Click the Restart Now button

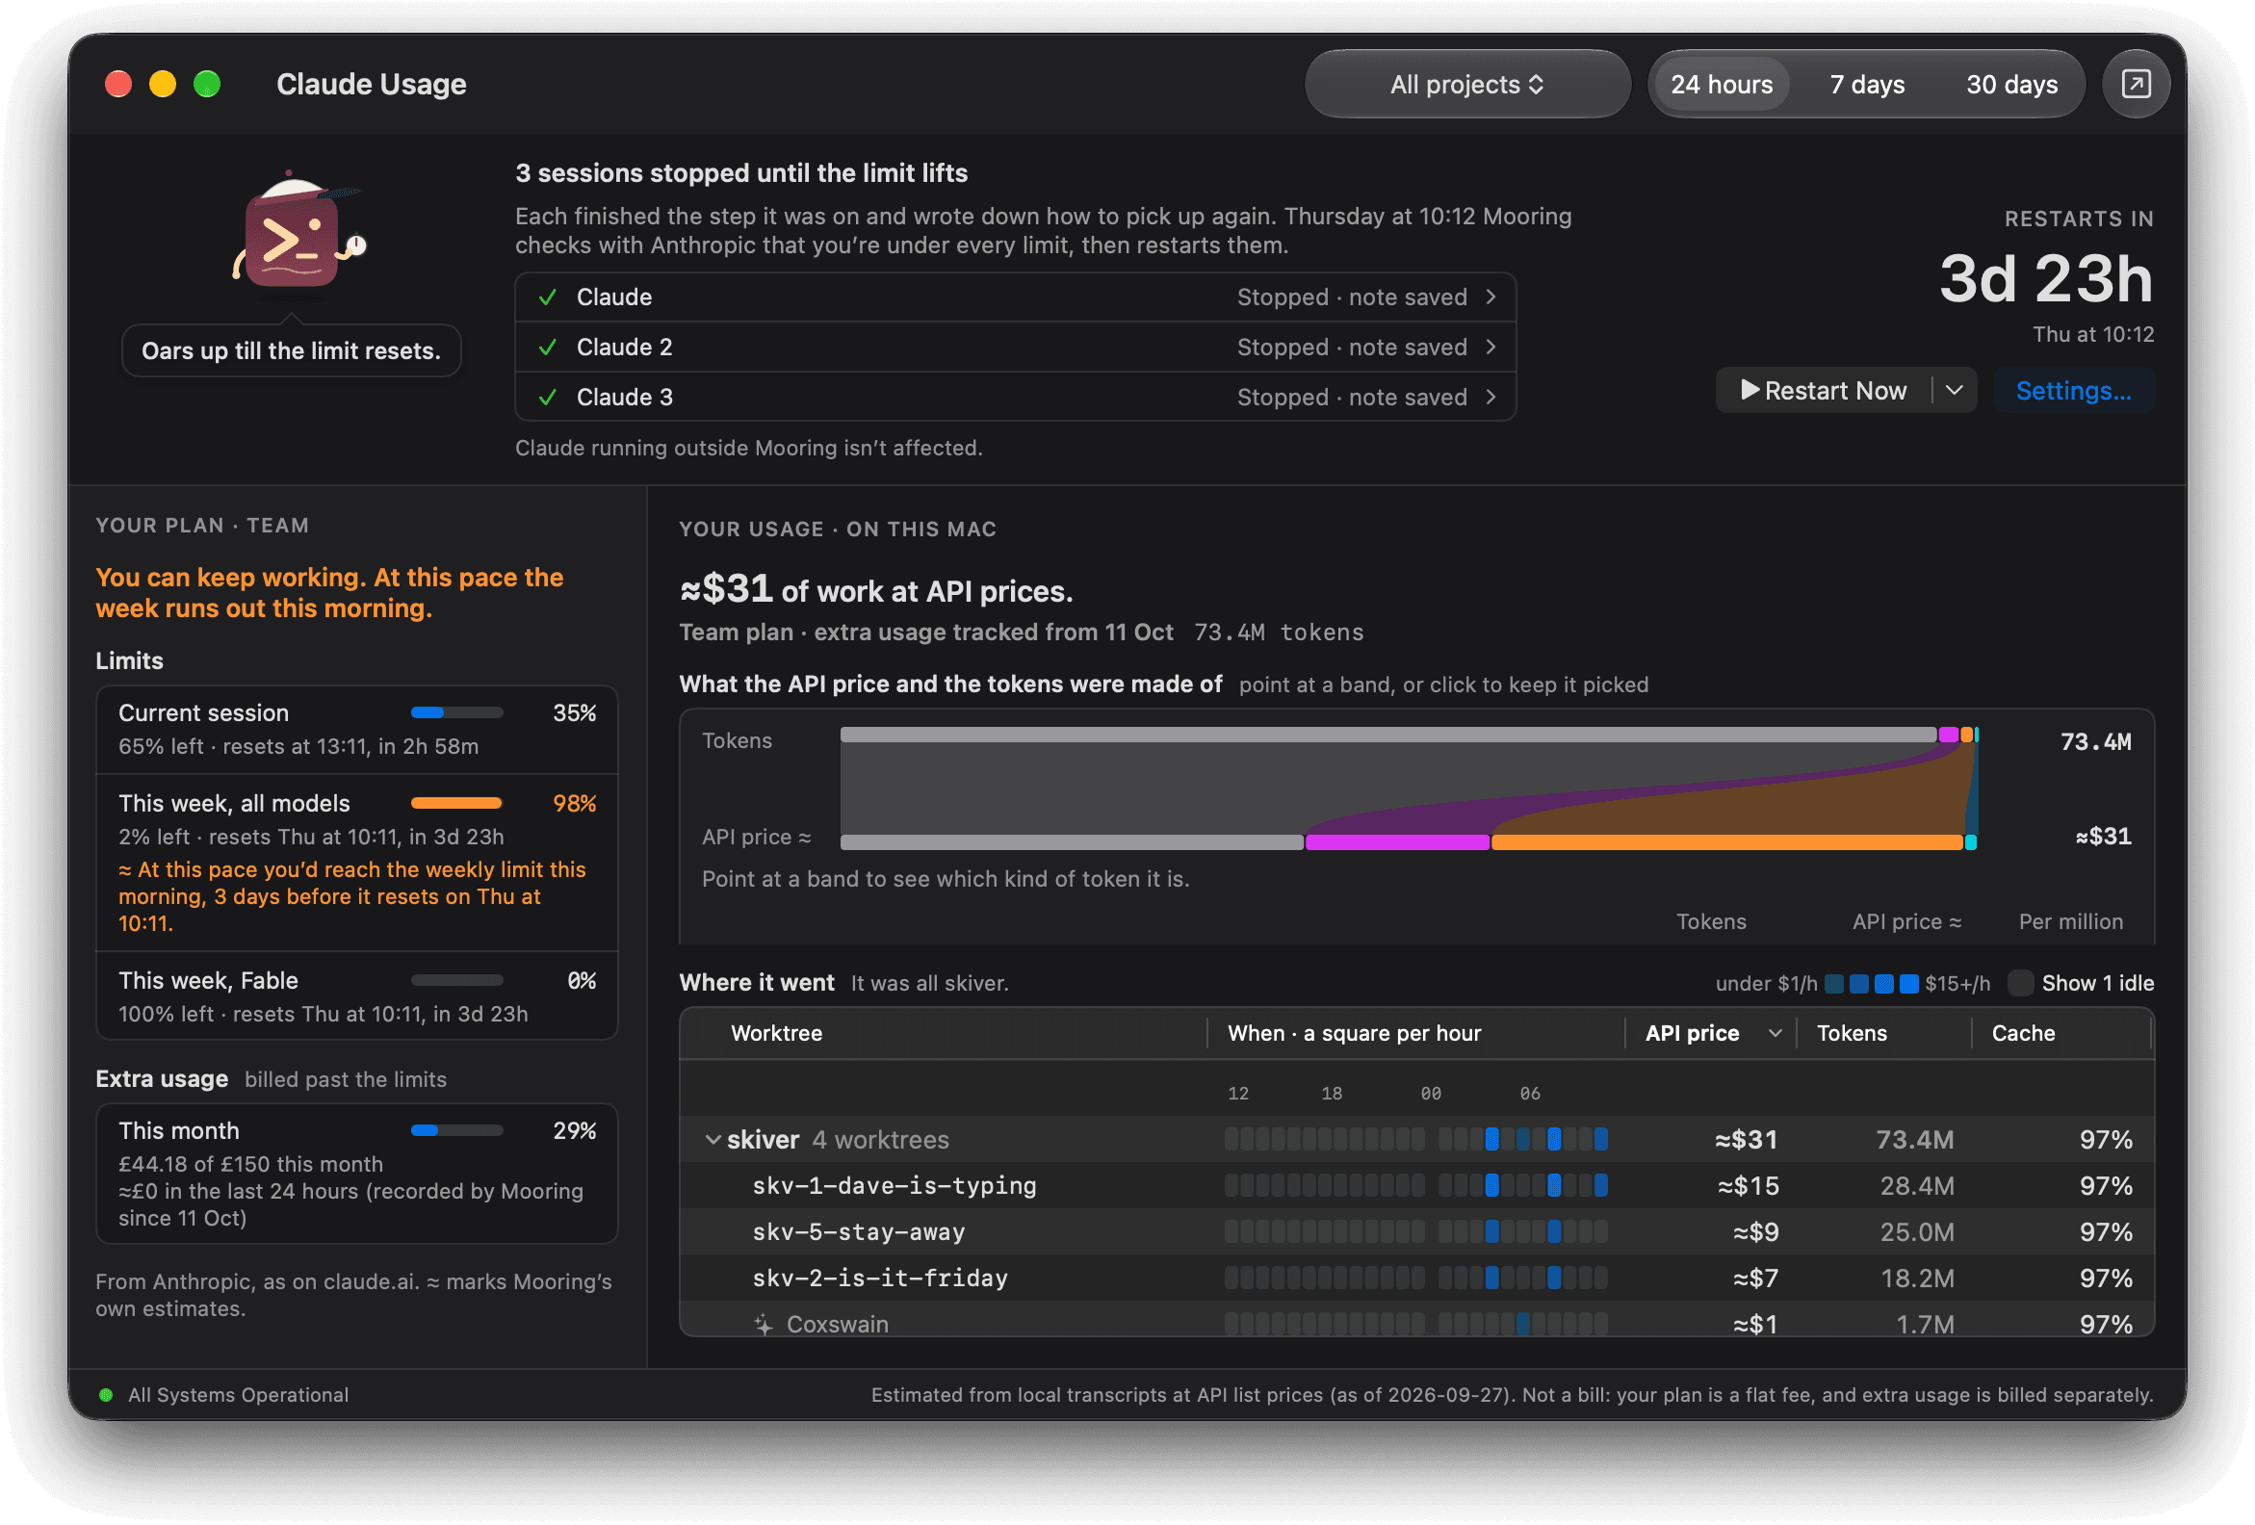click(1825, 390)
